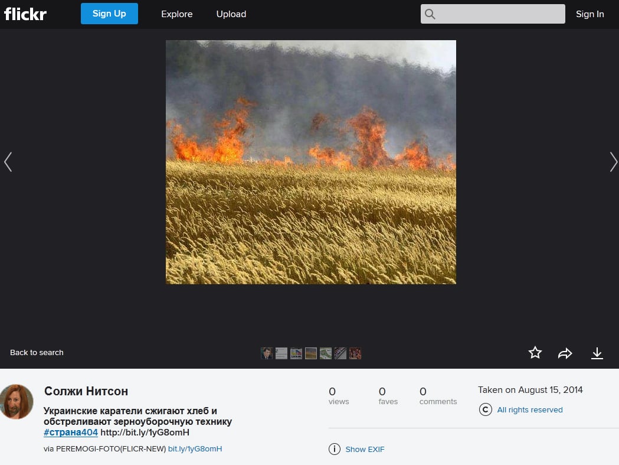Select the green map thumbnail

(x=326, y=353)
